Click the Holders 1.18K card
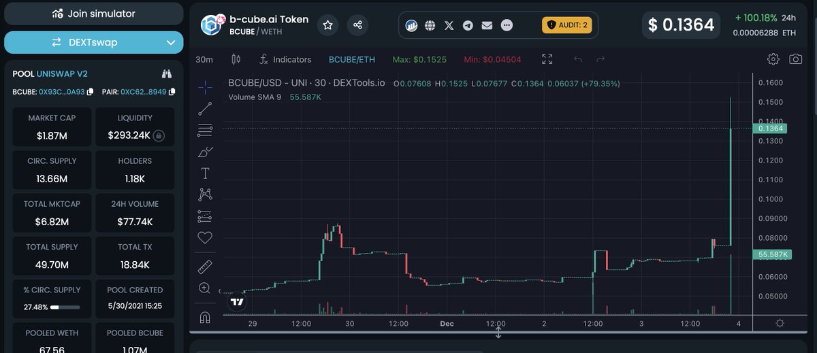Viewport: 817px width, 353px height. click(x=134, y=170)
